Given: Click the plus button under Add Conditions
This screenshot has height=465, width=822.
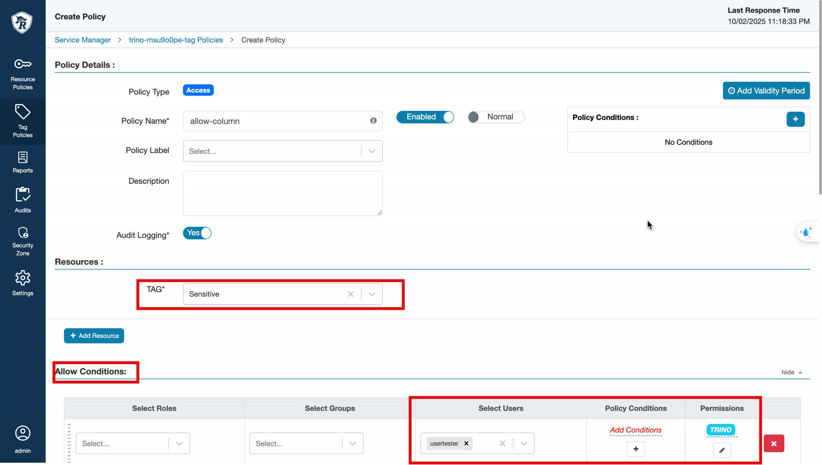Looking at the screenshot, I should (635, 449).
